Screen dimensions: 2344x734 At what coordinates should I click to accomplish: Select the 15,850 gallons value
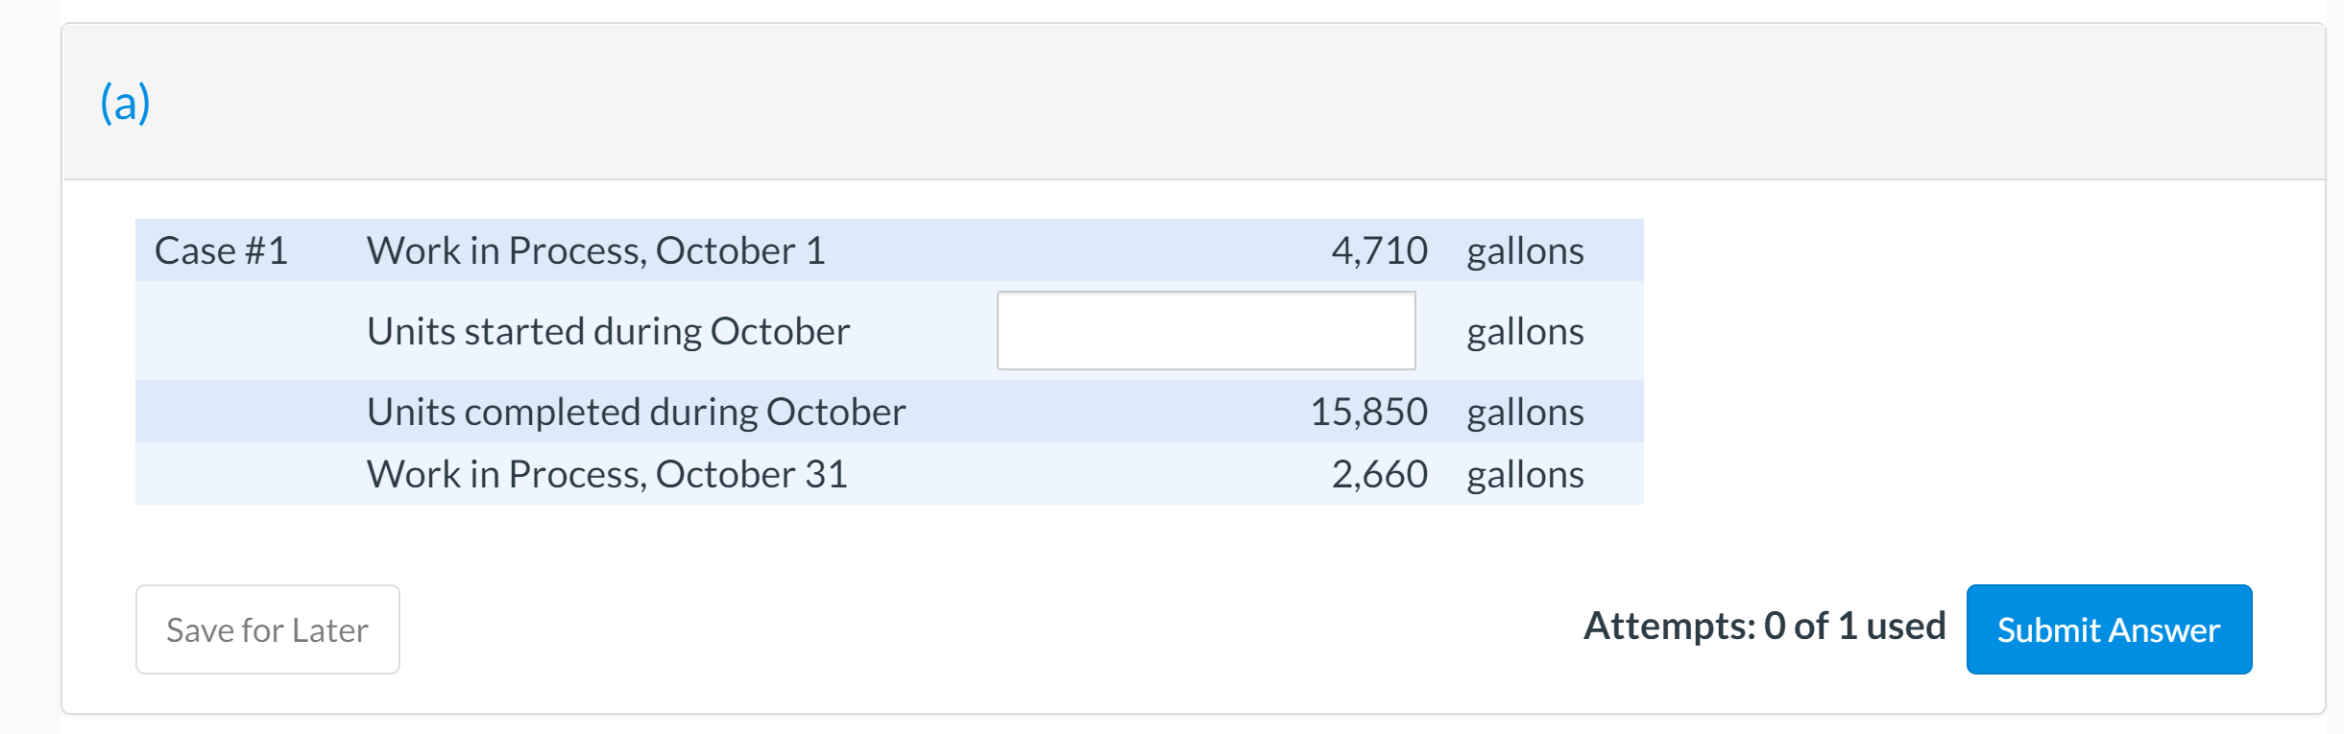click(x=1369, y=411)
